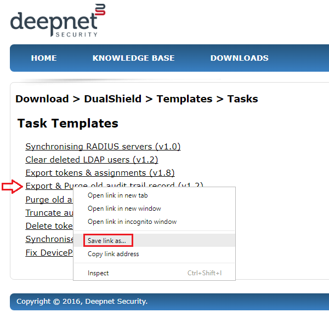Click the red arrow pointing at Export & Purge

tap(12, 187)
